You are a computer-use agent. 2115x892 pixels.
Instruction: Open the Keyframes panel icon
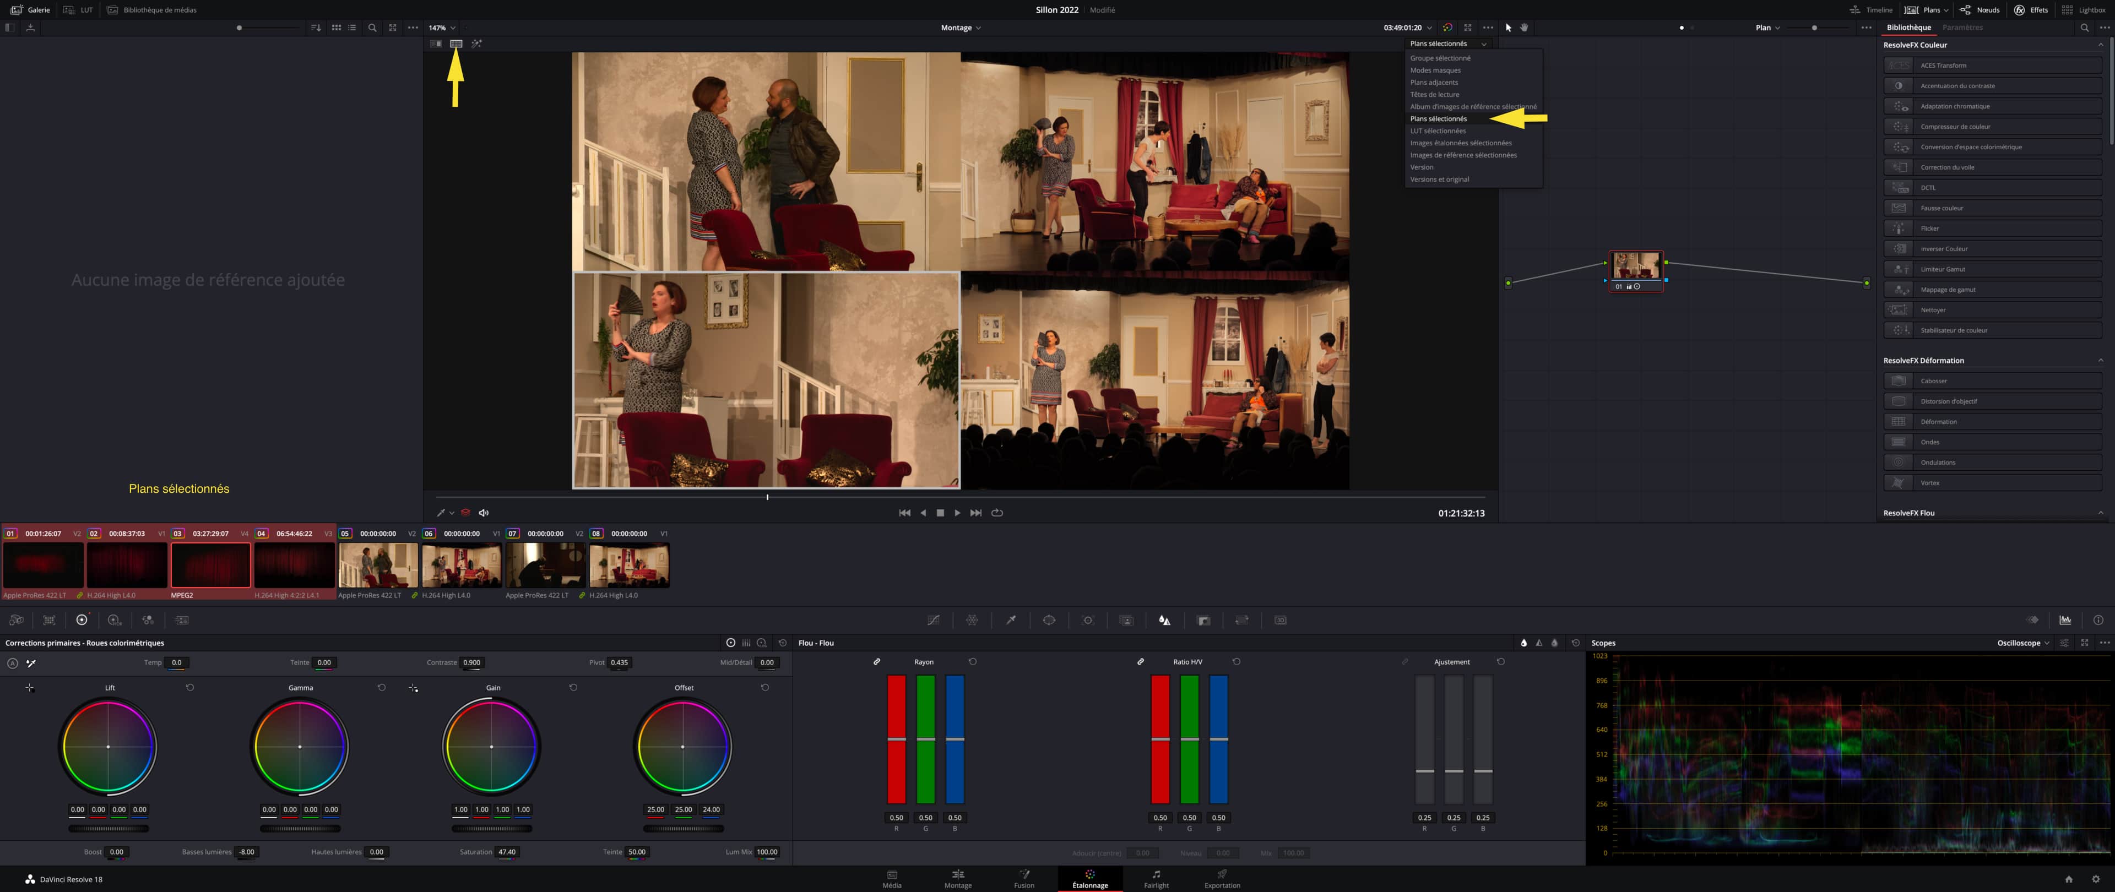coord(2032,621)
